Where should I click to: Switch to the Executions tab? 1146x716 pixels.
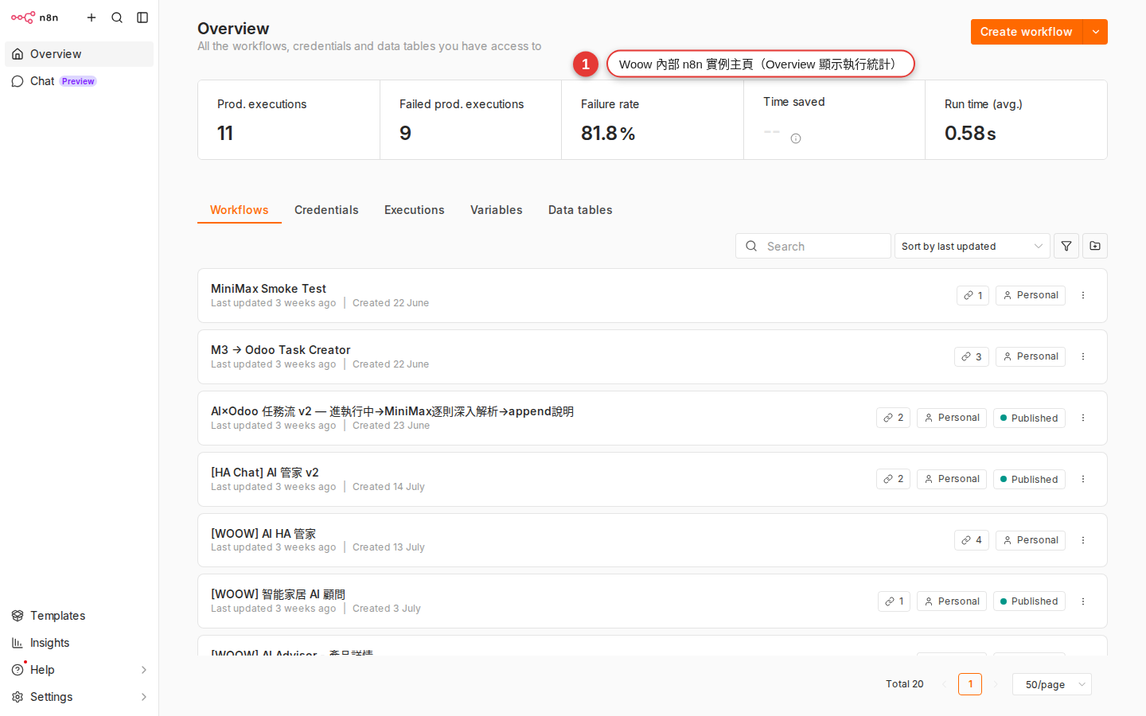click(415, 210)
